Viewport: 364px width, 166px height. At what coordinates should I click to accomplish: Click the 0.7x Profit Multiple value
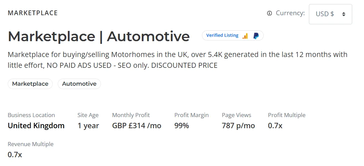pyautogui.click(x=275, y=126)
